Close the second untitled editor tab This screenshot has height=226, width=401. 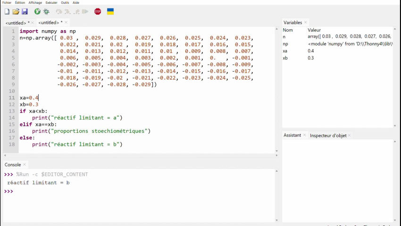[x=66, y=23]
